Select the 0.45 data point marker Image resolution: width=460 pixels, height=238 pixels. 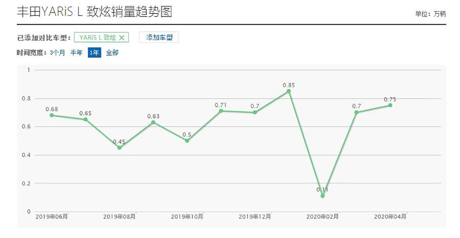[119, 147]
